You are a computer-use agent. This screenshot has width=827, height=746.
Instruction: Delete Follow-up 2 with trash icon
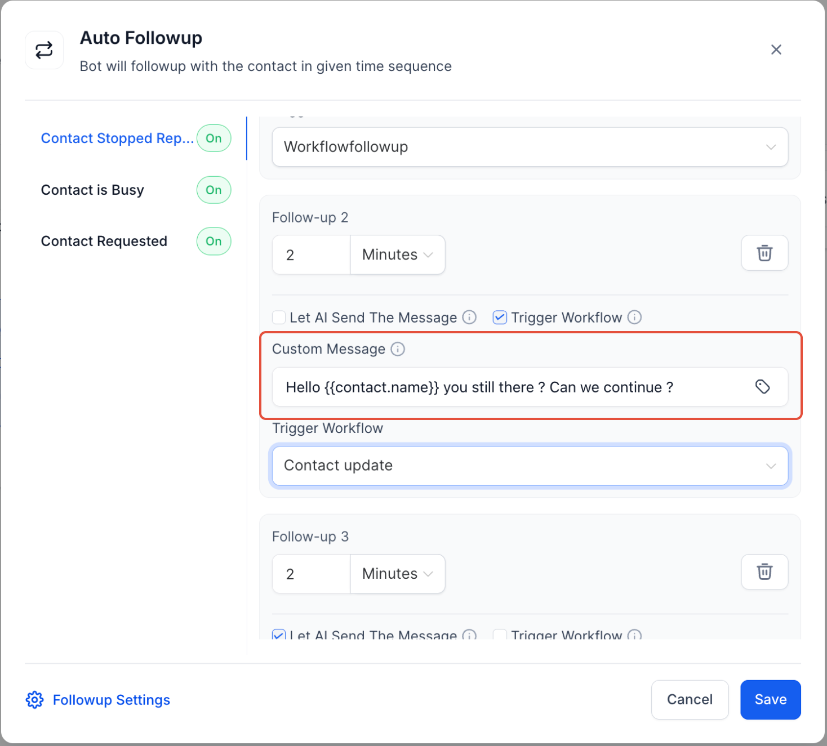tap(764, 253)
